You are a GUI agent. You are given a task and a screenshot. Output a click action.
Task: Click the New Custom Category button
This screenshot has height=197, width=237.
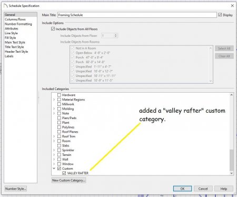pos(69,180)
